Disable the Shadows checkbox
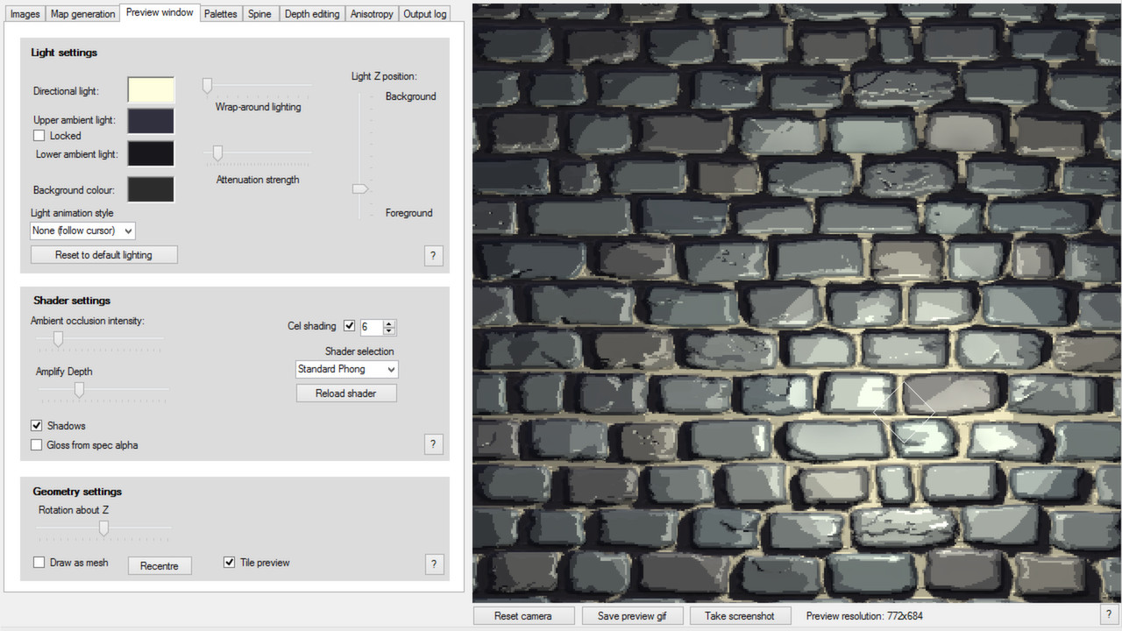This screenshot has height=631, width=1122. (36, 425)
